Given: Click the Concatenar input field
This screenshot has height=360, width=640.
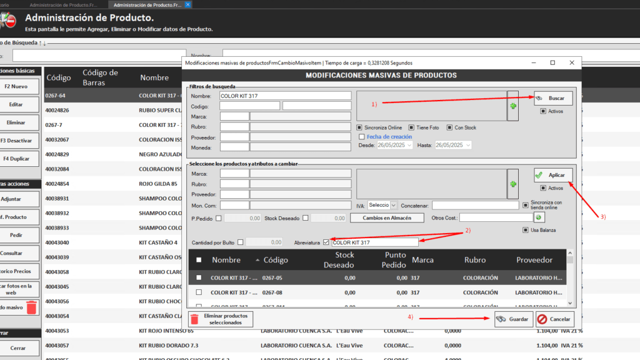Looking at the screenshot, I should (x=476, y=205).
